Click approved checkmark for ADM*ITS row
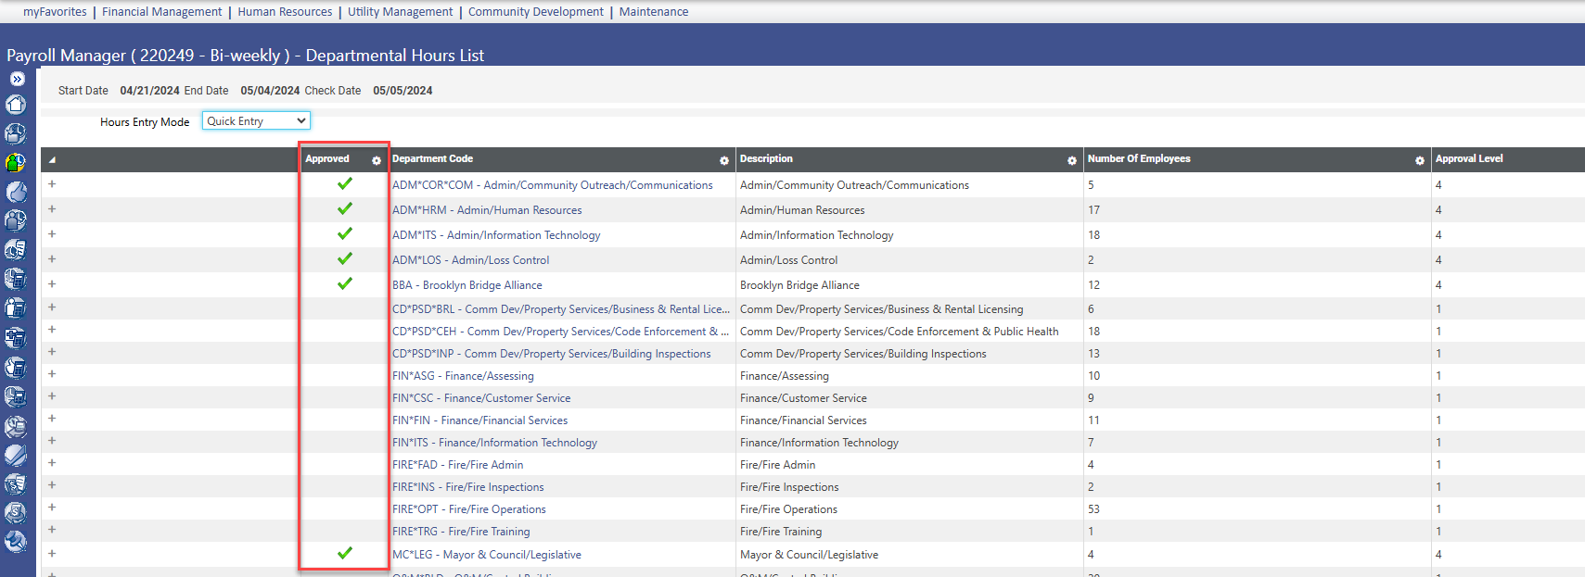The height and width of the screenshot is (577, 1585). (x=345, y=233)
